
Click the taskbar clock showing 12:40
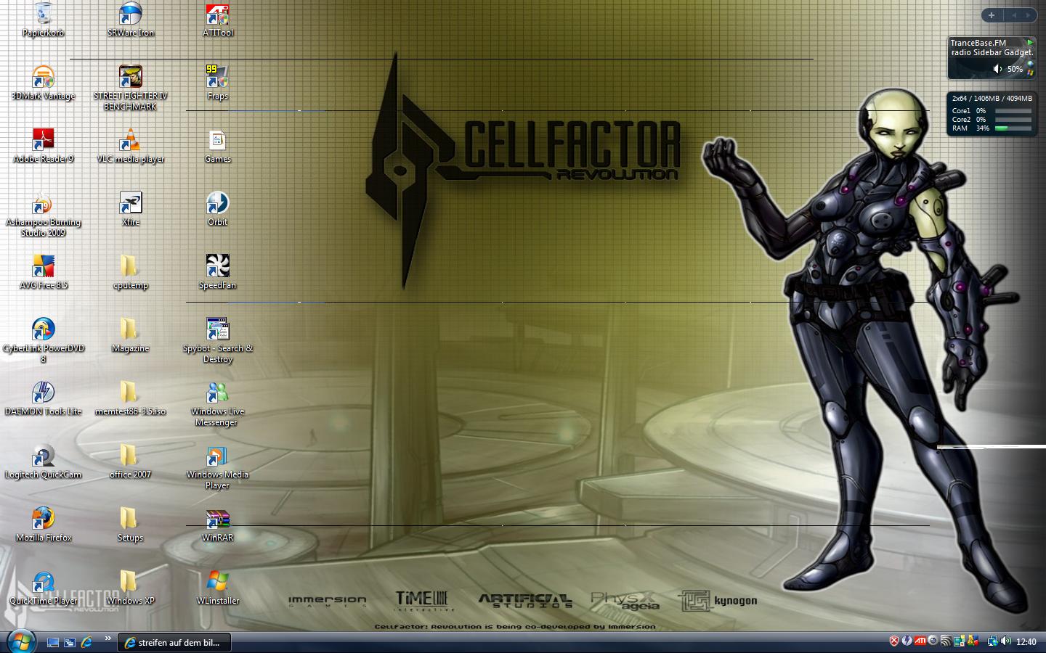(1026, 642)
